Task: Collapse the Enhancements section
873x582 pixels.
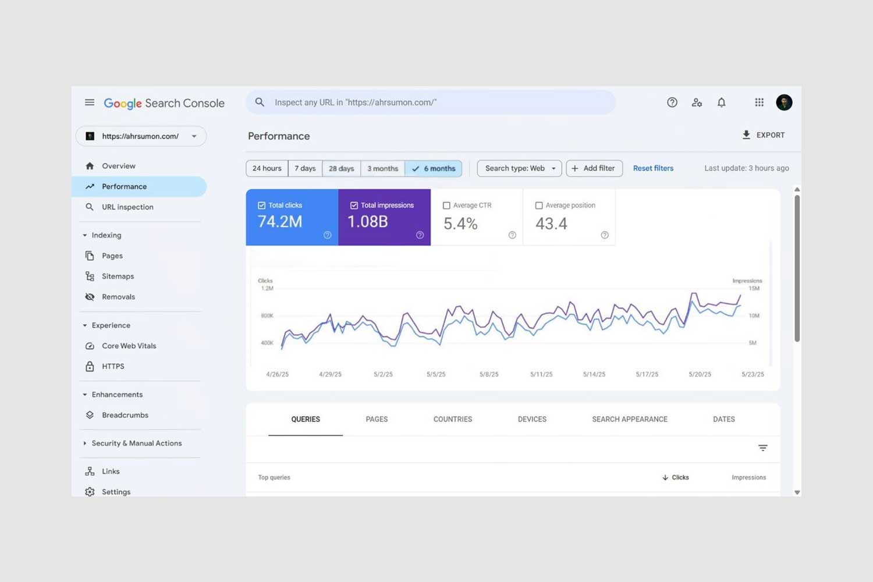Action: (x=85, y=395)
